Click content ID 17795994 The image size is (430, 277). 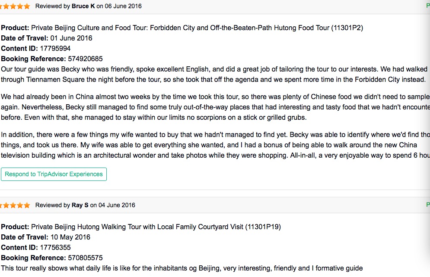tap(55, 49)
